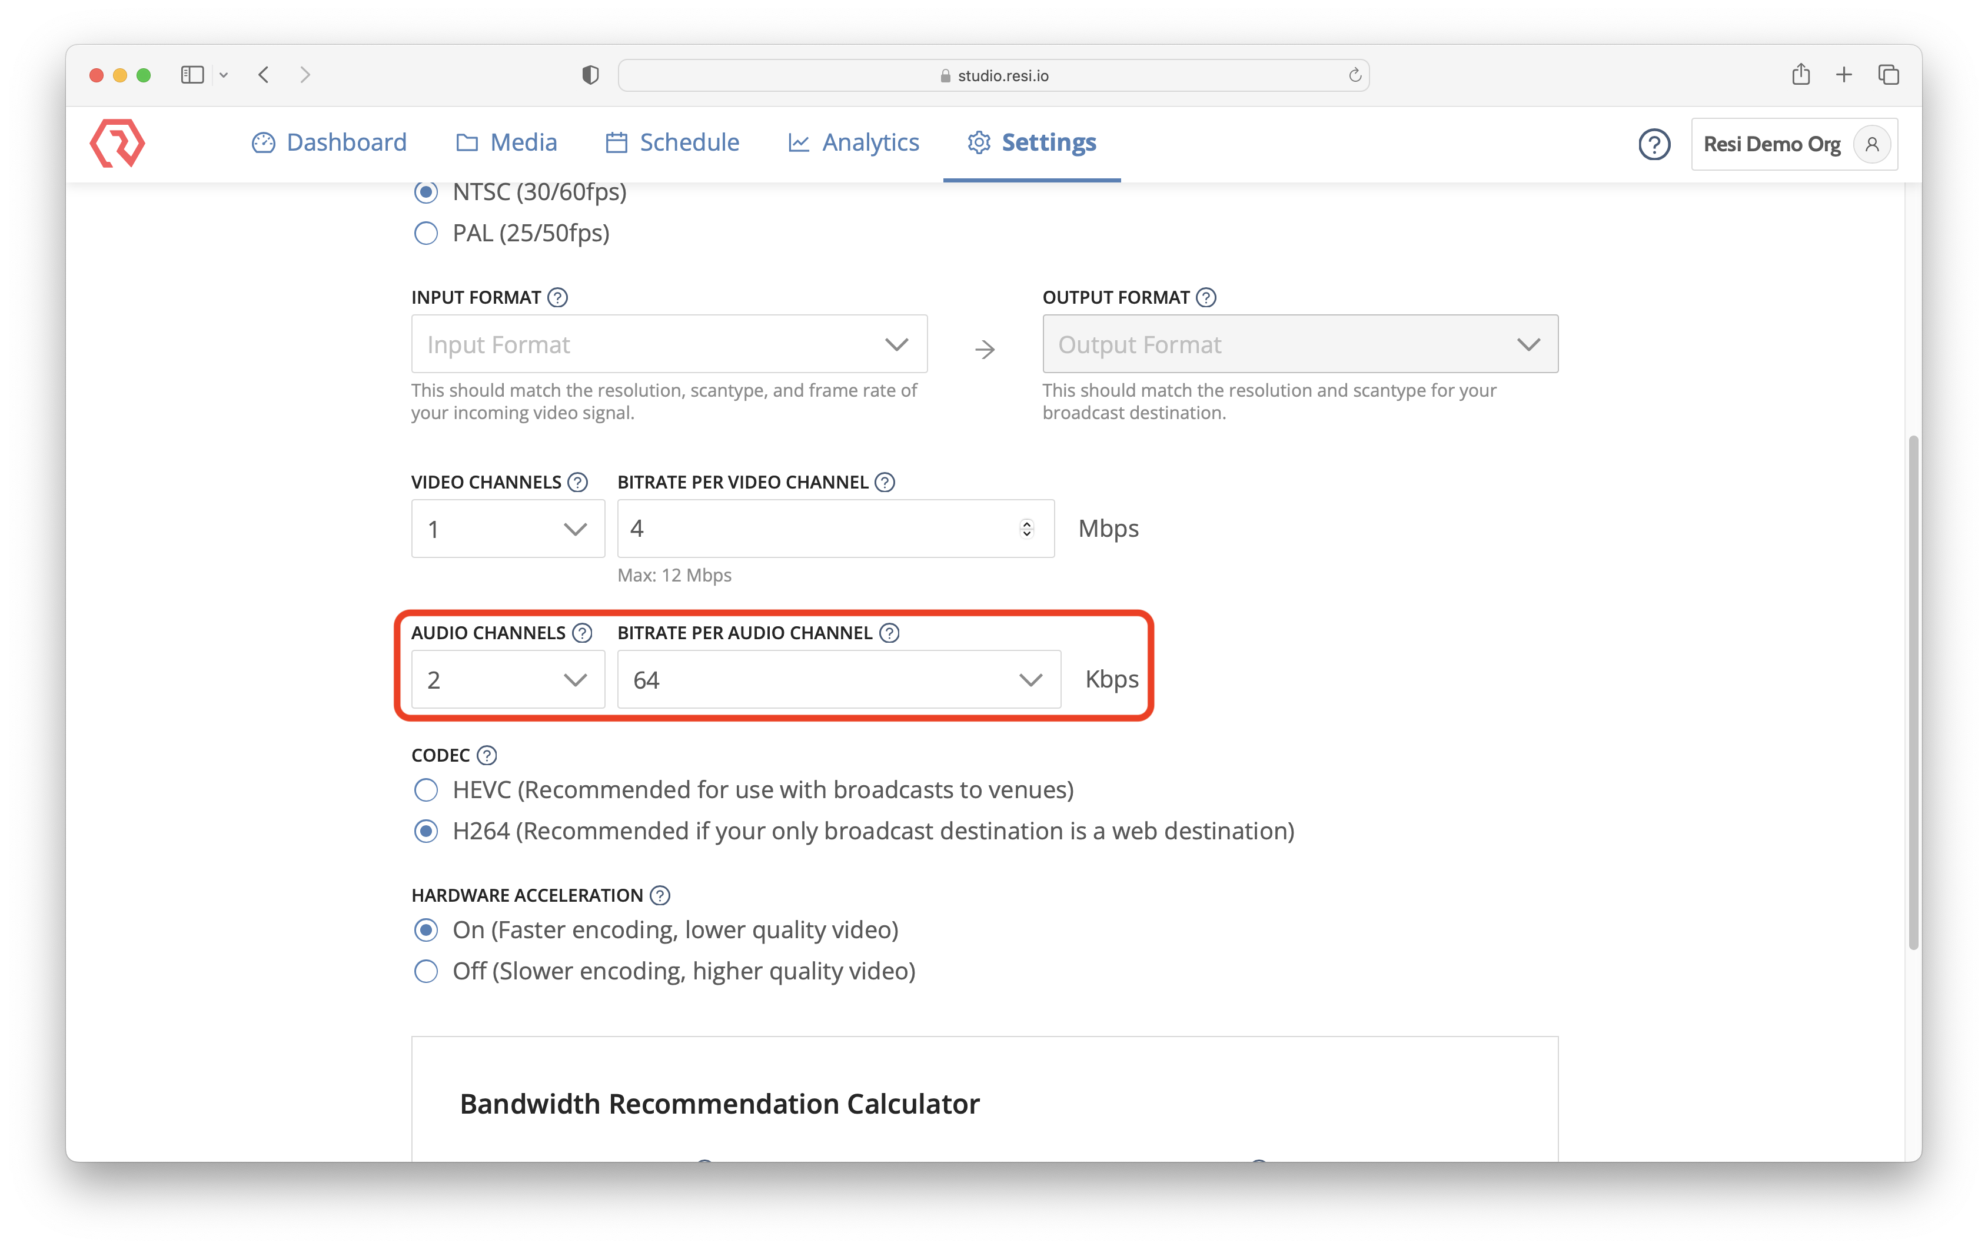Click the Safari back navigation button
The image size is (1988, 1249).
coord(264,75)
